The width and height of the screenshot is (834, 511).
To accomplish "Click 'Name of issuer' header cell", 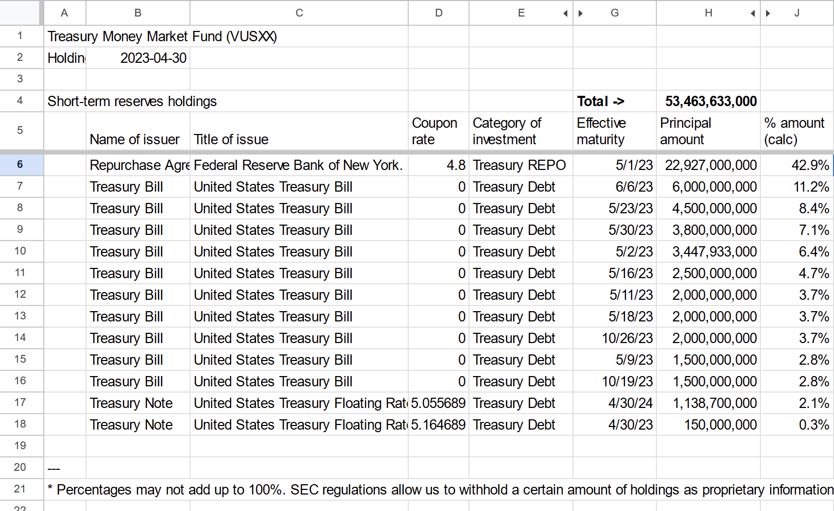I will [138, 131].
